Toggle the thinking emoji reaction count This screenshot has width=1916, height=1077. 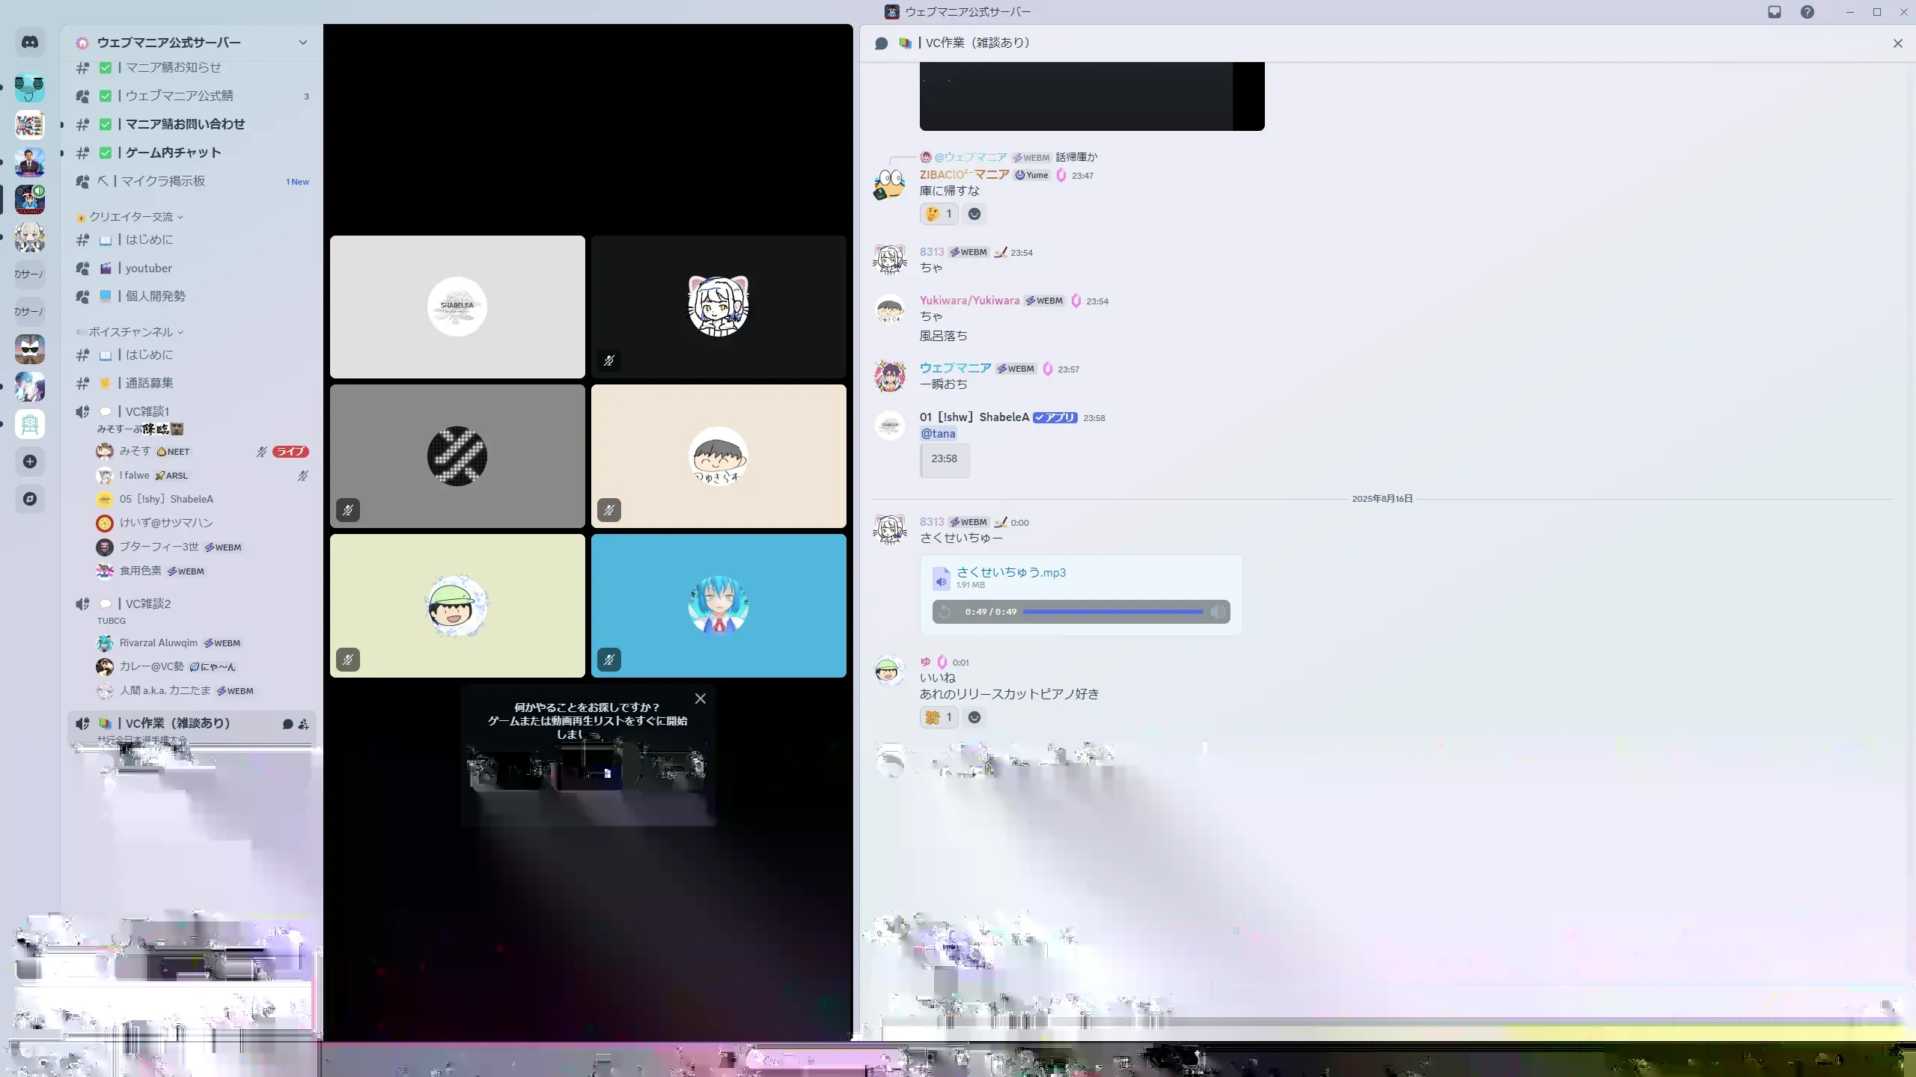(x=939, y=214)
